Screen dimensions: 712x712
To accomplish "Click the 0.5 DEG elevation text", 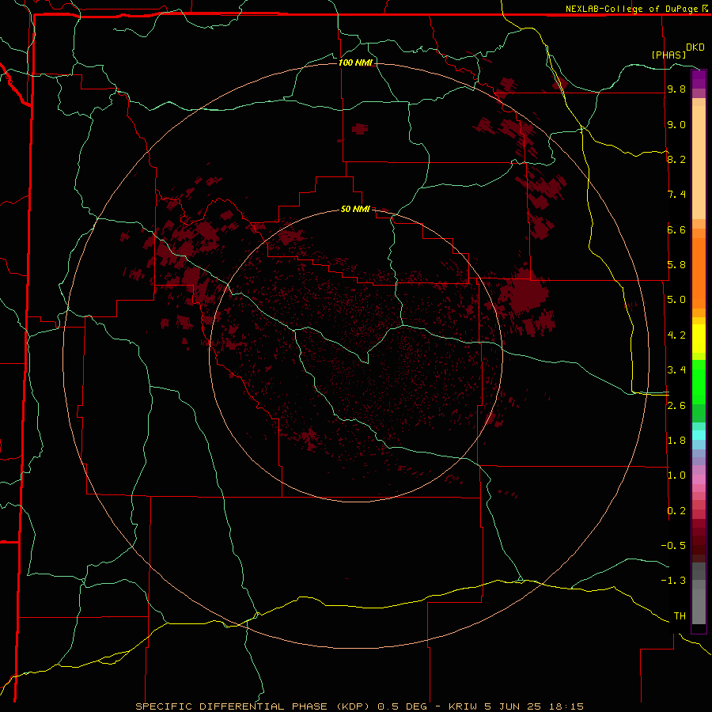I will (403, 706).
